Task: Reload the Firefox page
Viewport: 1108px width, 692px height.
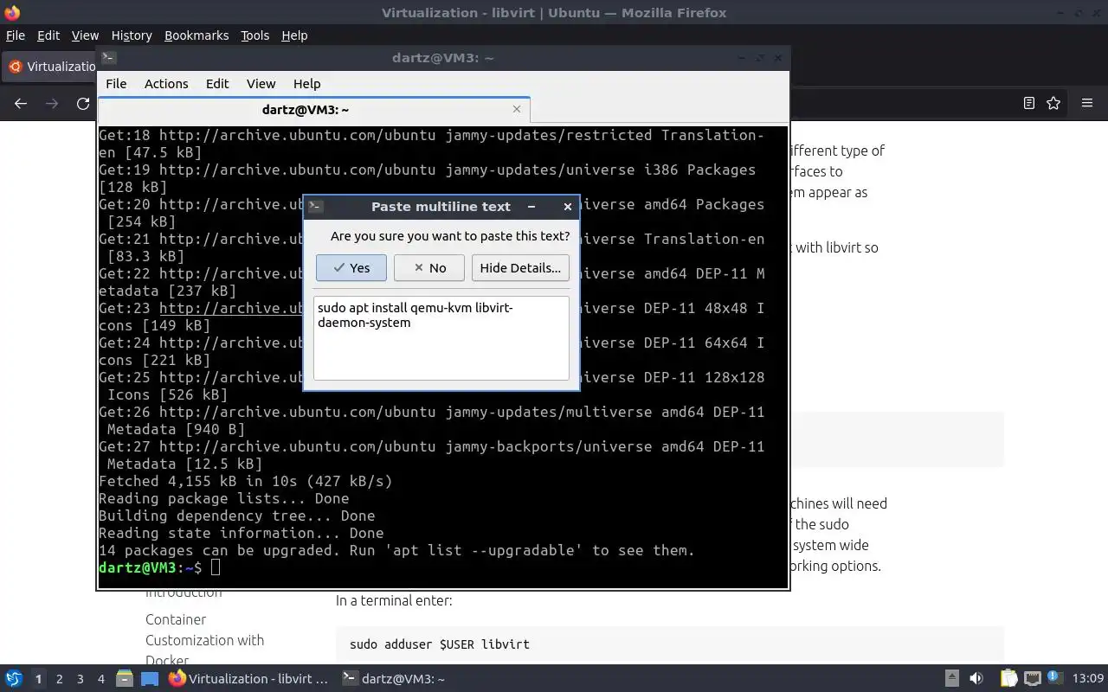Action: click(83, 103)
